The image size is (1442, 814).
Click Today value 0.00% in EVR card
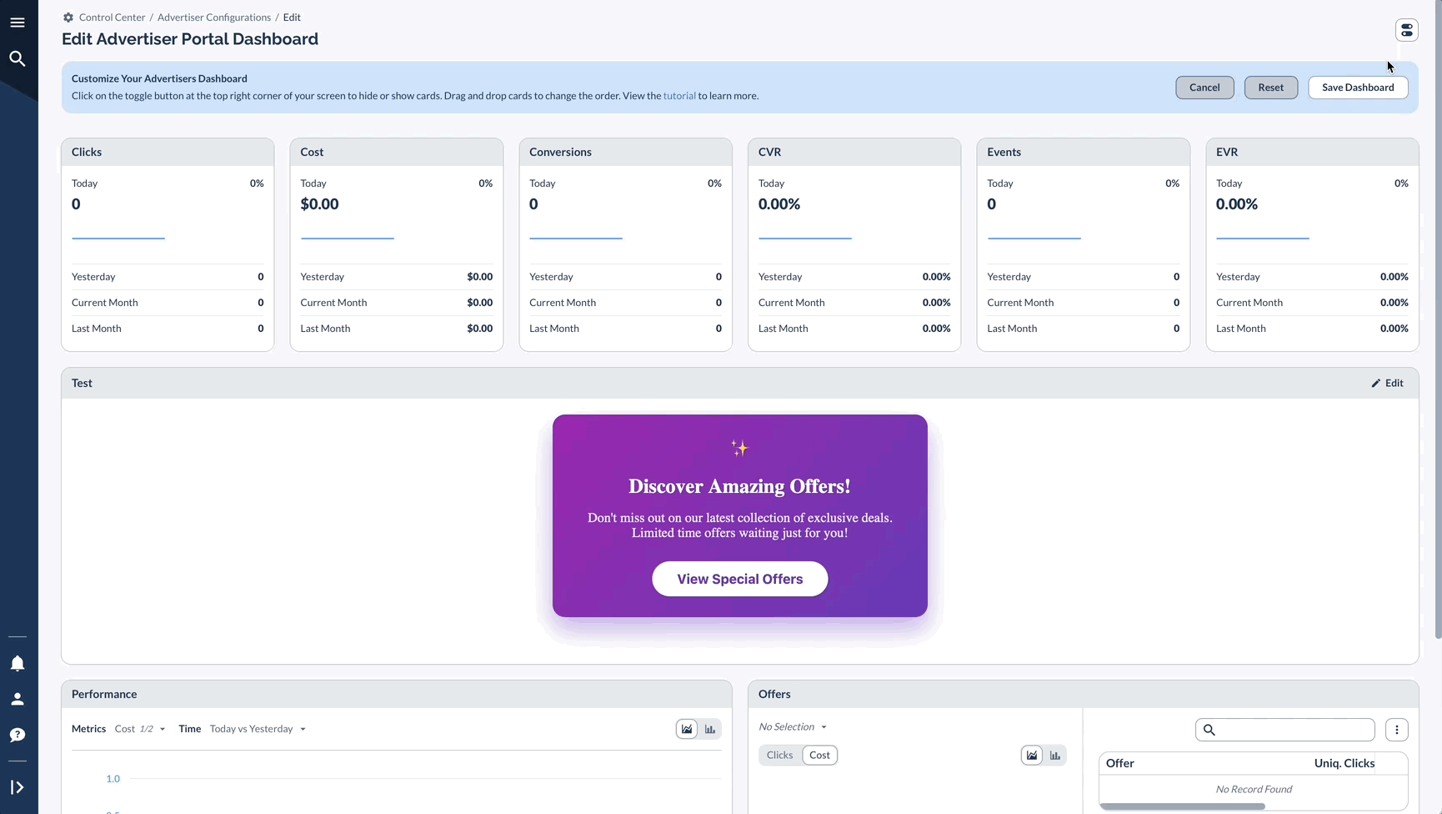pyautogui.click(x=1237, y=204)
